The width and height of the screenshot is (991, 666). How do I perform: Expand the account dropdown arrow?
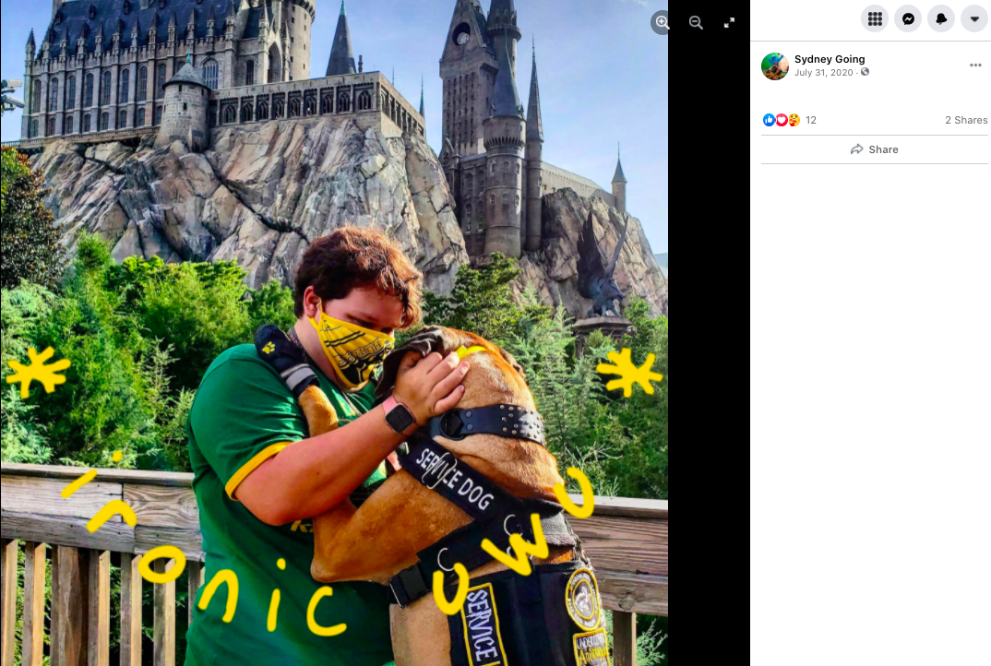[974, 19]
